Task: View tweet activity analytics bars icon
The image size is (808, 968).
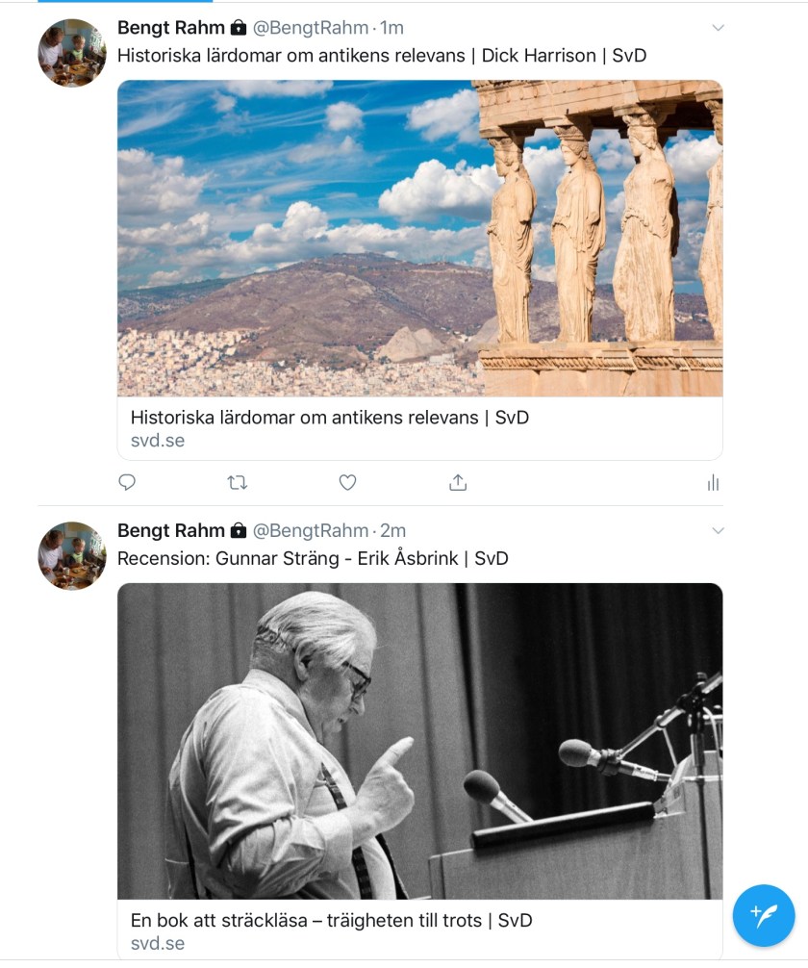Action: pos(713,483)
